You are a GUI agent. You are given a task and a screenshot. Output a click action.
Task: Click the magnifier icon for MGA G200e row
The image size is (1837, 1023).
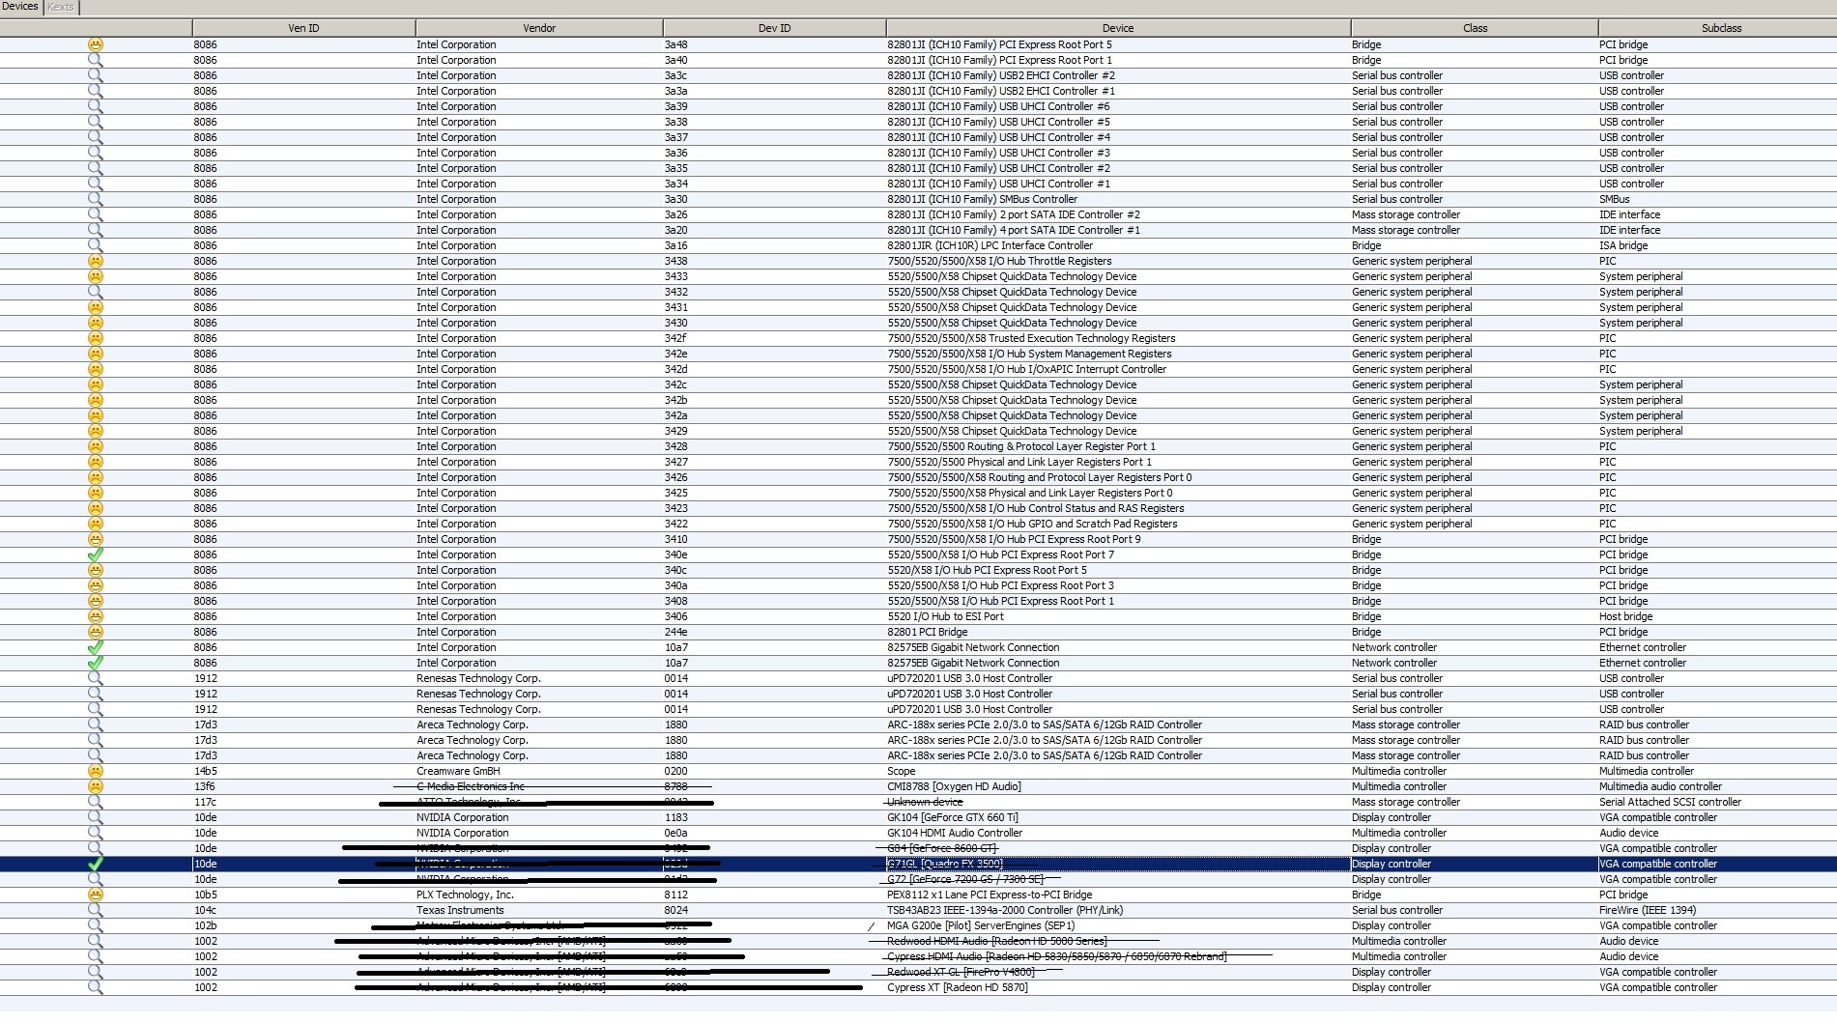pos(96,925)
